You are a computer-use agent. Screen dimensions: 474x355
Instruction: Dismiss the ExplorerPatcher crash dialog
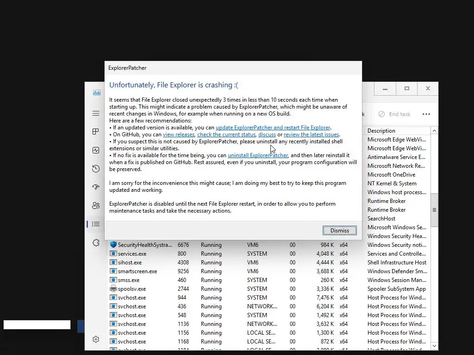click(x=339, y=231)
